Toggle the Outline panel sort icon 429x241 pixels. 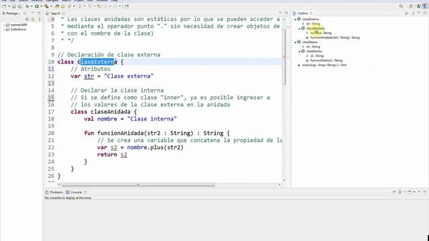[407, 13]
